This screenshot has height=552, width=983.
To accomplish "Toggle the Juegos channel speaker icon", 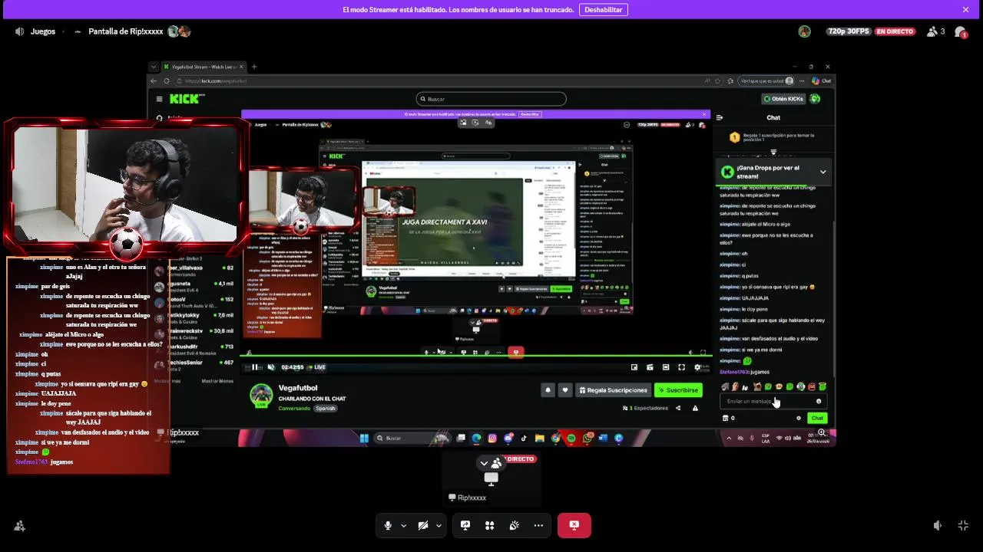I will tap(19, 31).
